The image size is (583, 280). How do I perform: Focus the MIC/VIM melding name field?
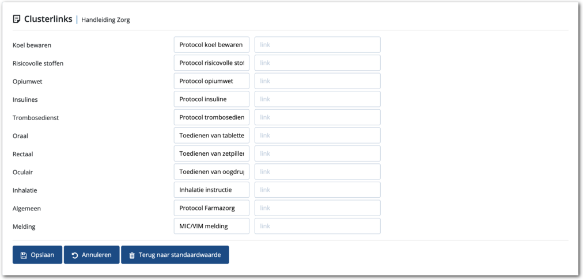tap(211, 226)
